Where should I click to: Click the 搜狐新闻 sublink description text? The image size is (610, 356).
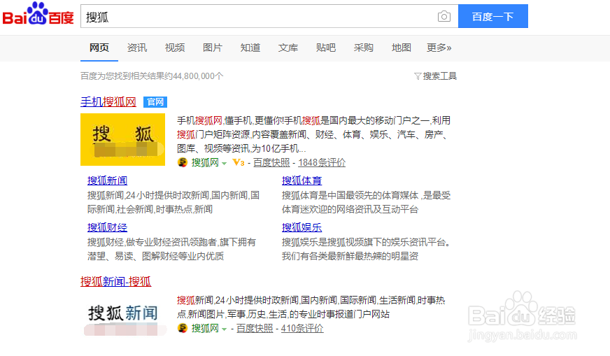(173, 202)
